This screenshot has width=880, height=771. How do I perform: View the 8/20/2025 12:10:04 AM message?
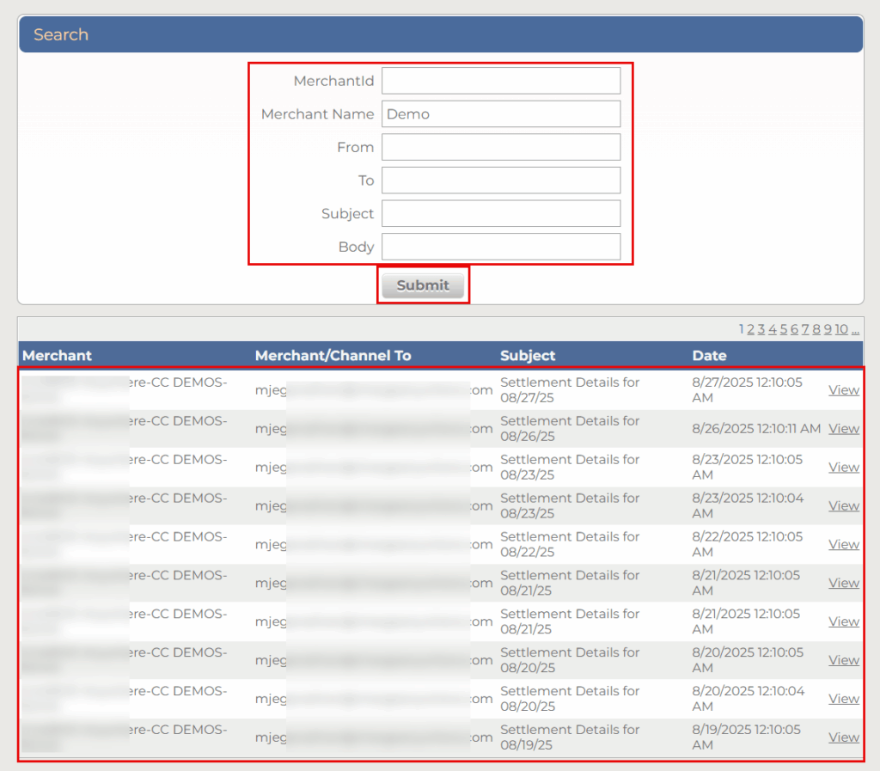843,699
